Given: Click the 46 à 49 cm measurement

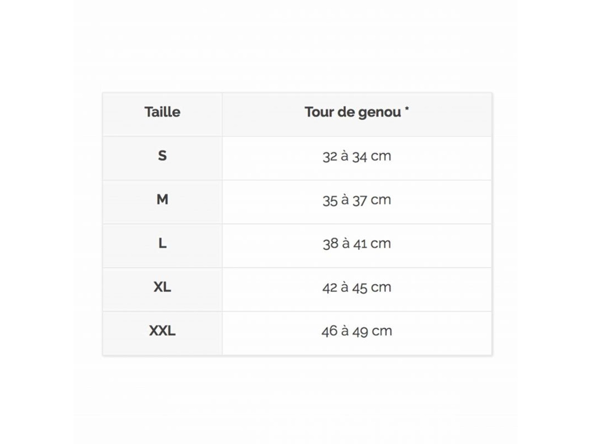Looking at the screenshot, I should 357,331.
